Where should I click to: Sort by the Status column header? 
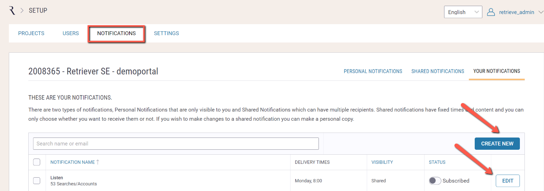click(x=437, y=162)
